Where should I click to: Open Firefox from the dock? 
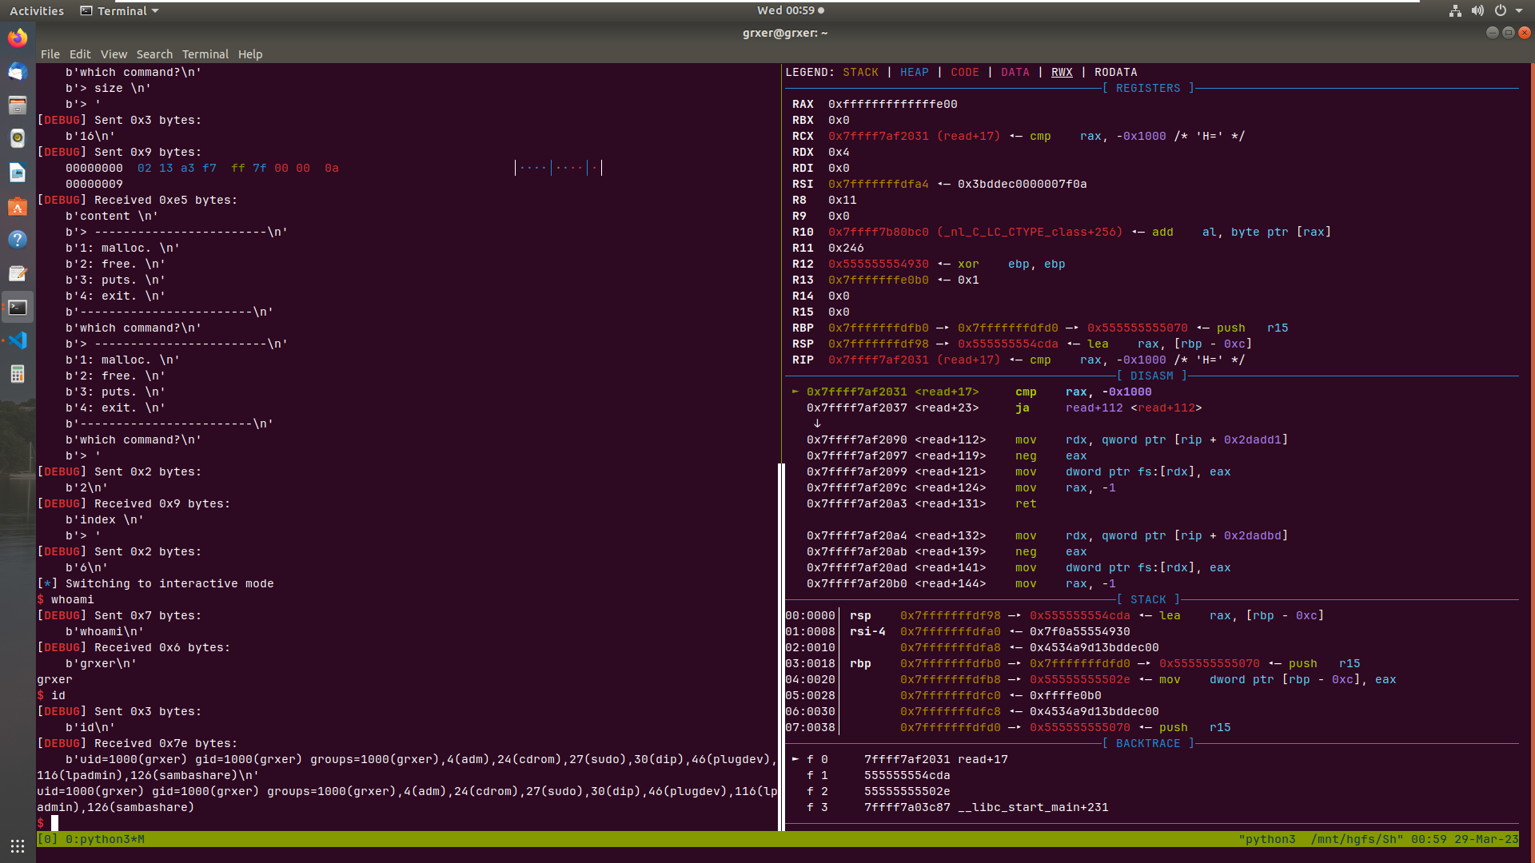point(18,38)
